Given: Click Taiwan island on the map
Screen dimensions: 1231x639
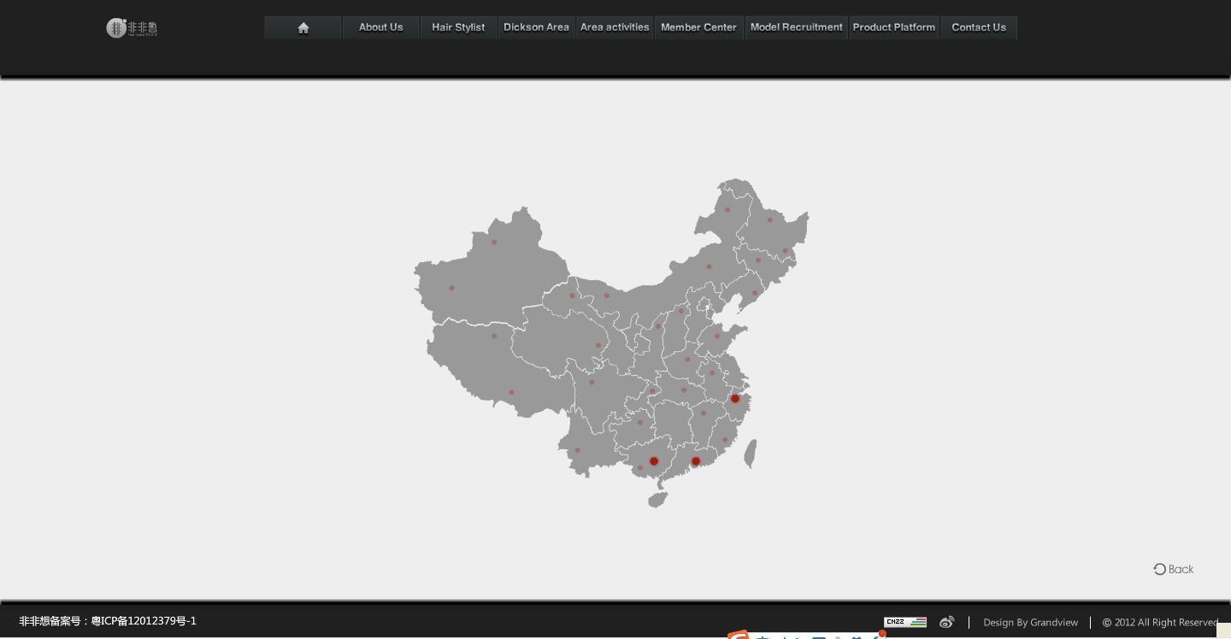Looking at the screenshot, I should point(751,454).
